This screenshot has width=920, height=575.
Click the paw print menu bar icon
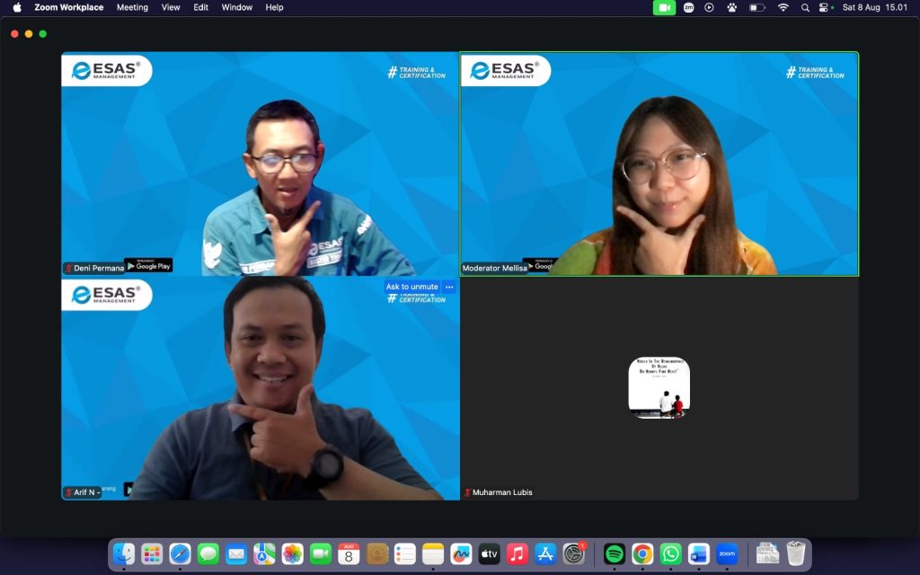click(731, 7)
